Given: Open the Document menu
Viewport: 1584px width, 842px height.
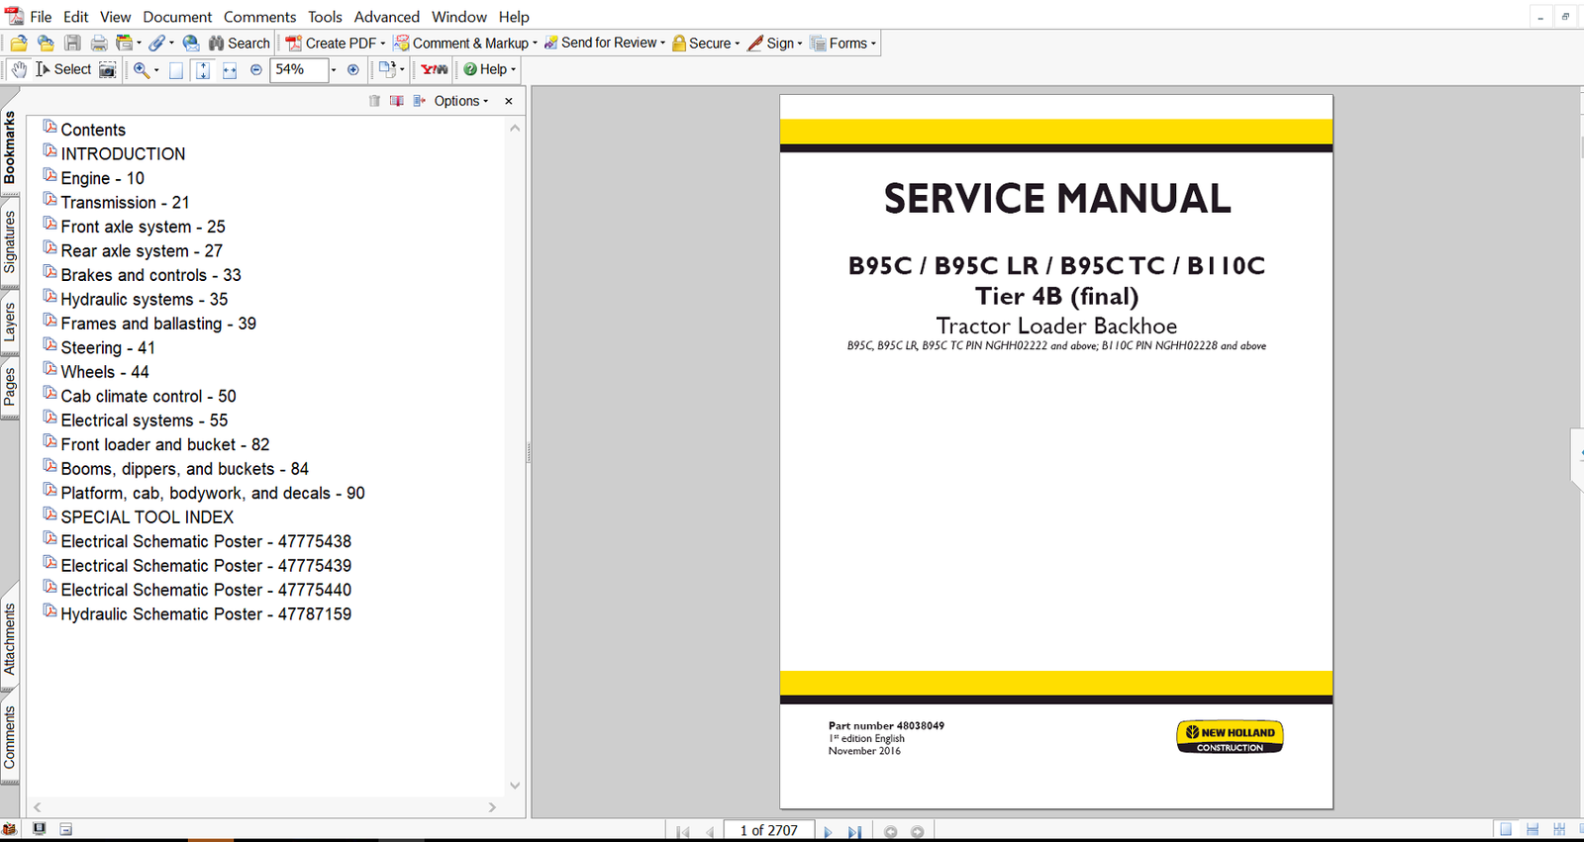Looking at the screenshot, I should click(177, 17).
